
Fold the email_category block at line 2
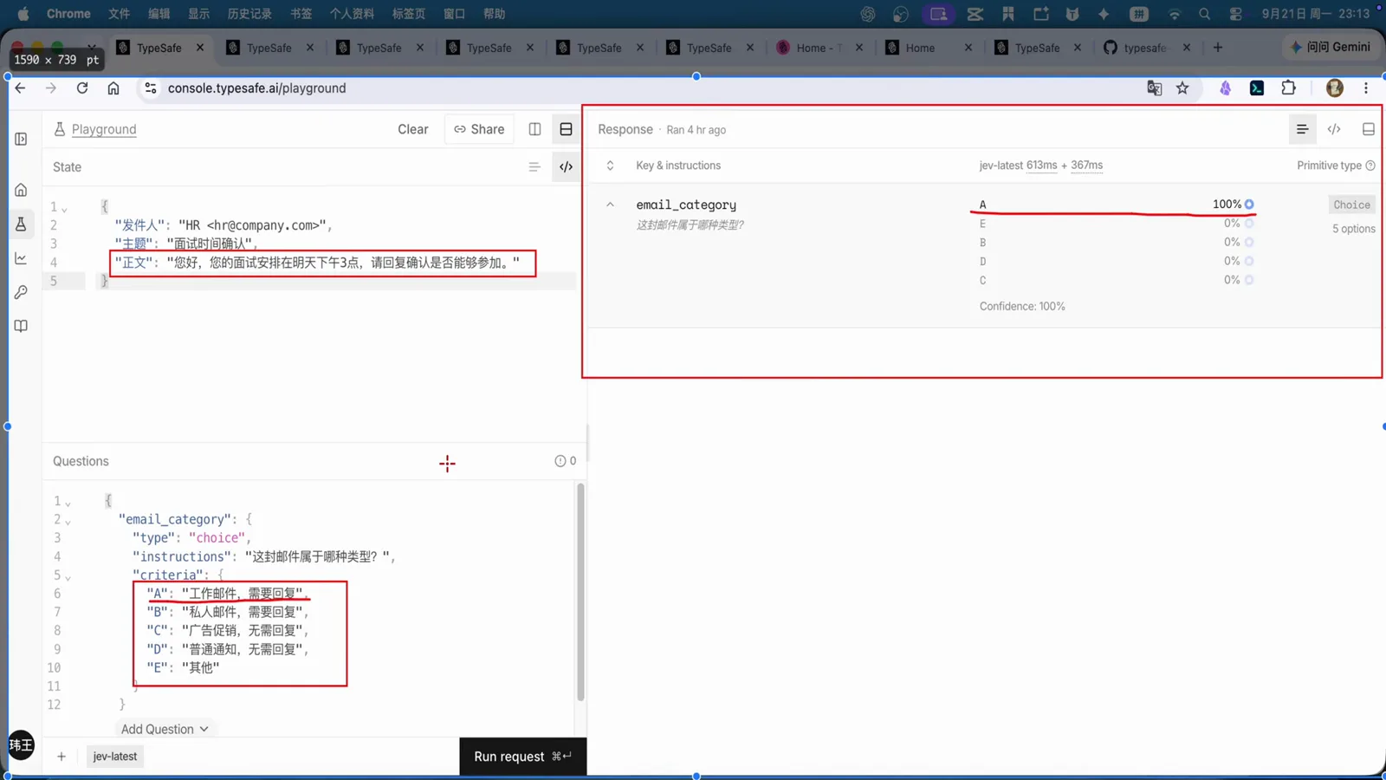(68, 521)
